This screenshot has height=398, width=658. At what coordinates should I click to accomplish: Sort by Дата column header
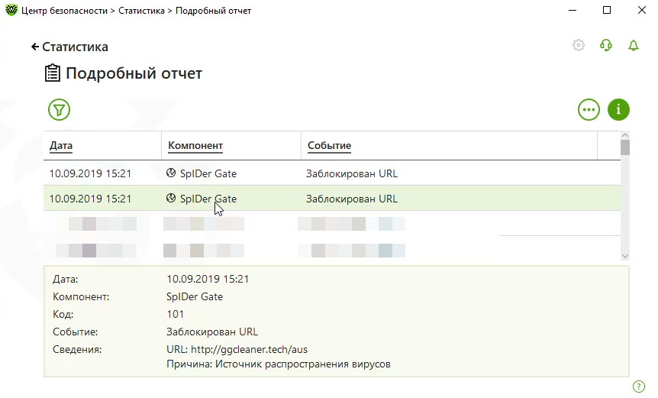(61, 145)
